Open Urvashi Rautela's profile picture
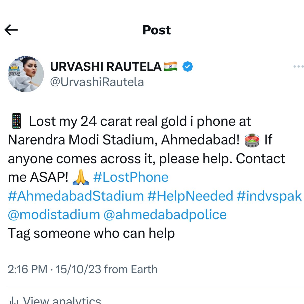Screen dimensions: 304x304 point(25,74)
